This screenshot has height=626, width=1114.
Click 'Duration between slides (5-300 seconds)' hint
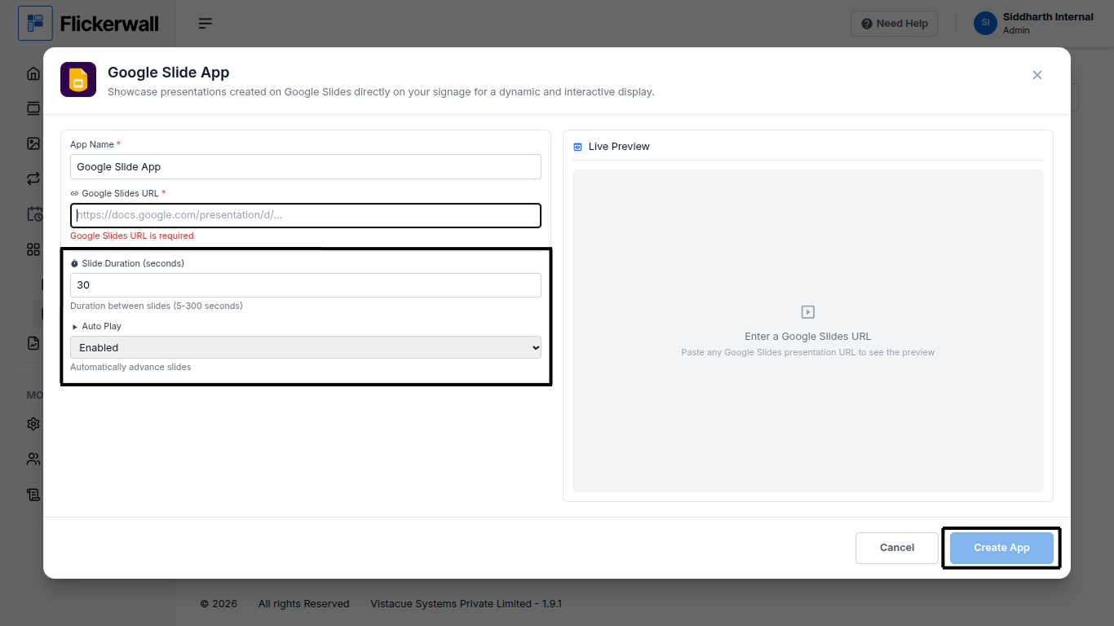click(157, 306)
